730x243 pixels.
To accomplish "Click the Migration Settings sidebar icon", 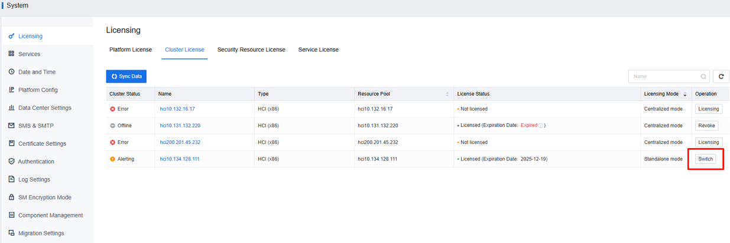I will point(11,233).
